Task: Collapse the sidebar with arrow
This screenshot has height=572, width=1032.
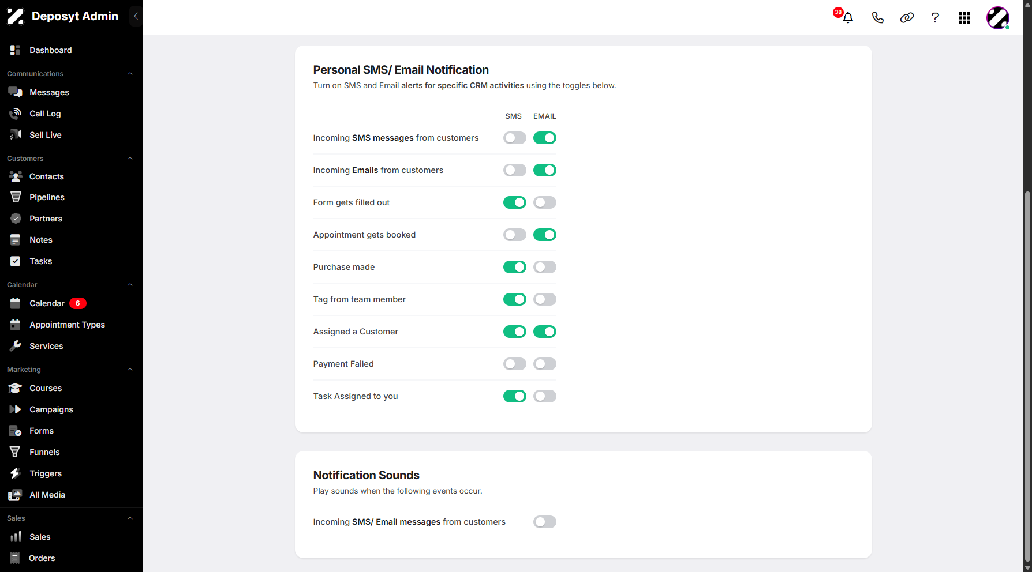Action: click(136, 16)
